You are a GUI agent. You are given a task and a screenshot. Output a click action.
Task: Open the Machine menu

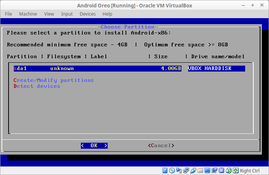point(28,14)
